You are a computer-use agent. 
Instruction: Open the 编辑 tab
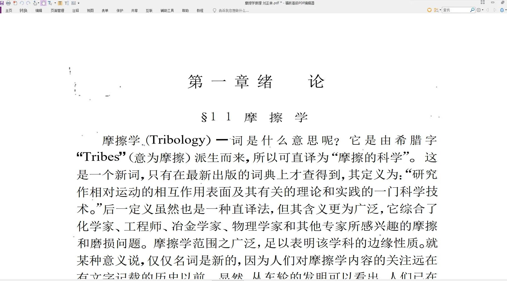coord(39,11)
